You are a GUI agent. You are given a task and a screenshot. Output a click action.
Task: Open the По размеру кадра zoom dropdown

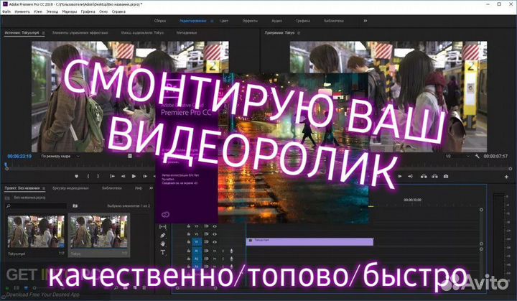coord(60,156)
